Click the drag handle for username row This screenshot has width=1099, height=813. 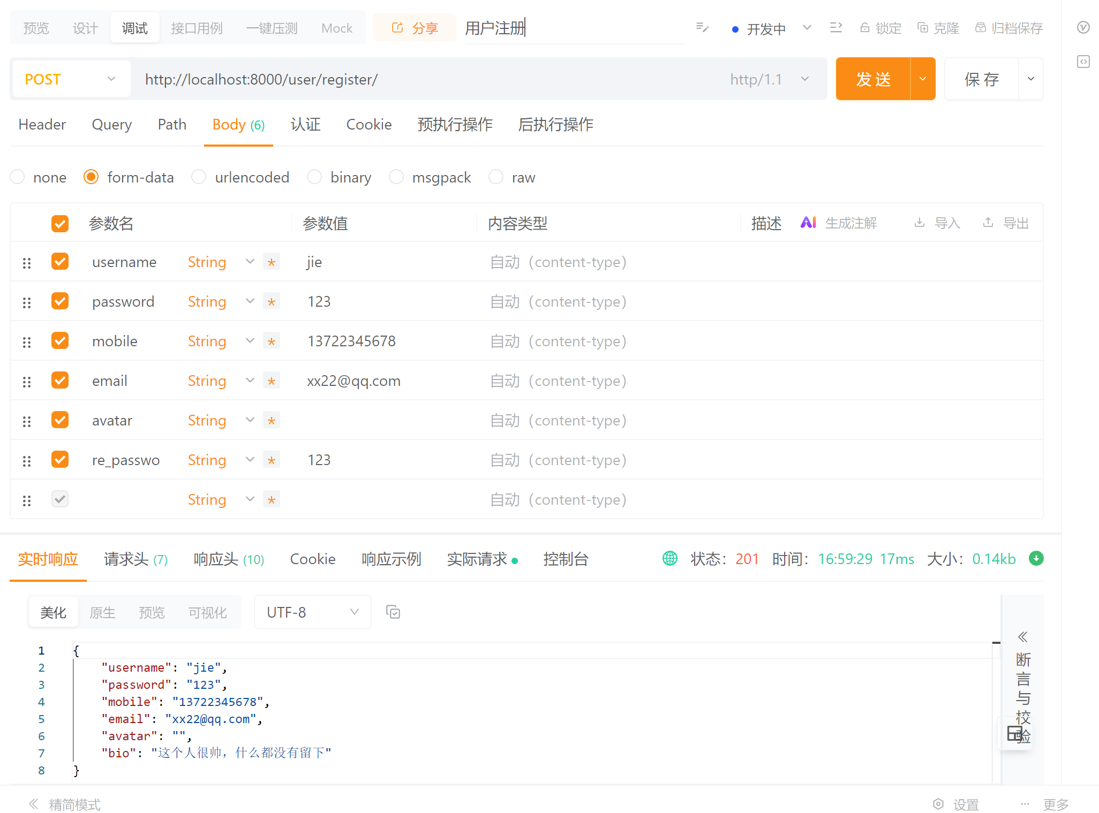[x=27, y=262]
